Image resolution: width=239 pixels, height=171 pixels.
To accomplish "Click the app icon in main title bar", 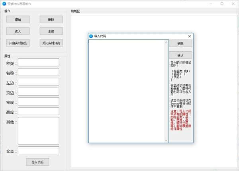I will coord(4,4).
